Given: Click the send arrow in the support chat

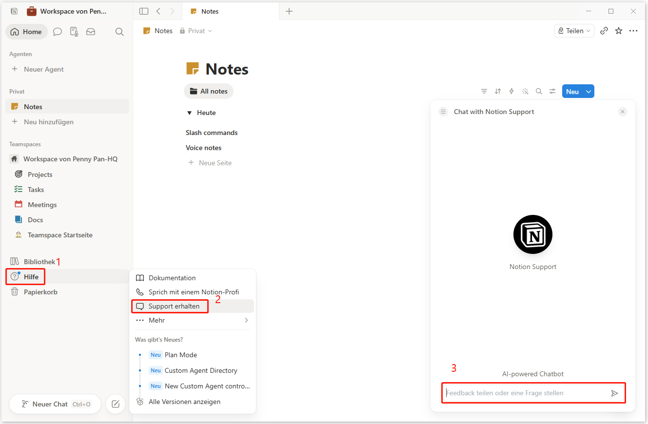Looking at the screenshot, I should [x=615, y=393].
